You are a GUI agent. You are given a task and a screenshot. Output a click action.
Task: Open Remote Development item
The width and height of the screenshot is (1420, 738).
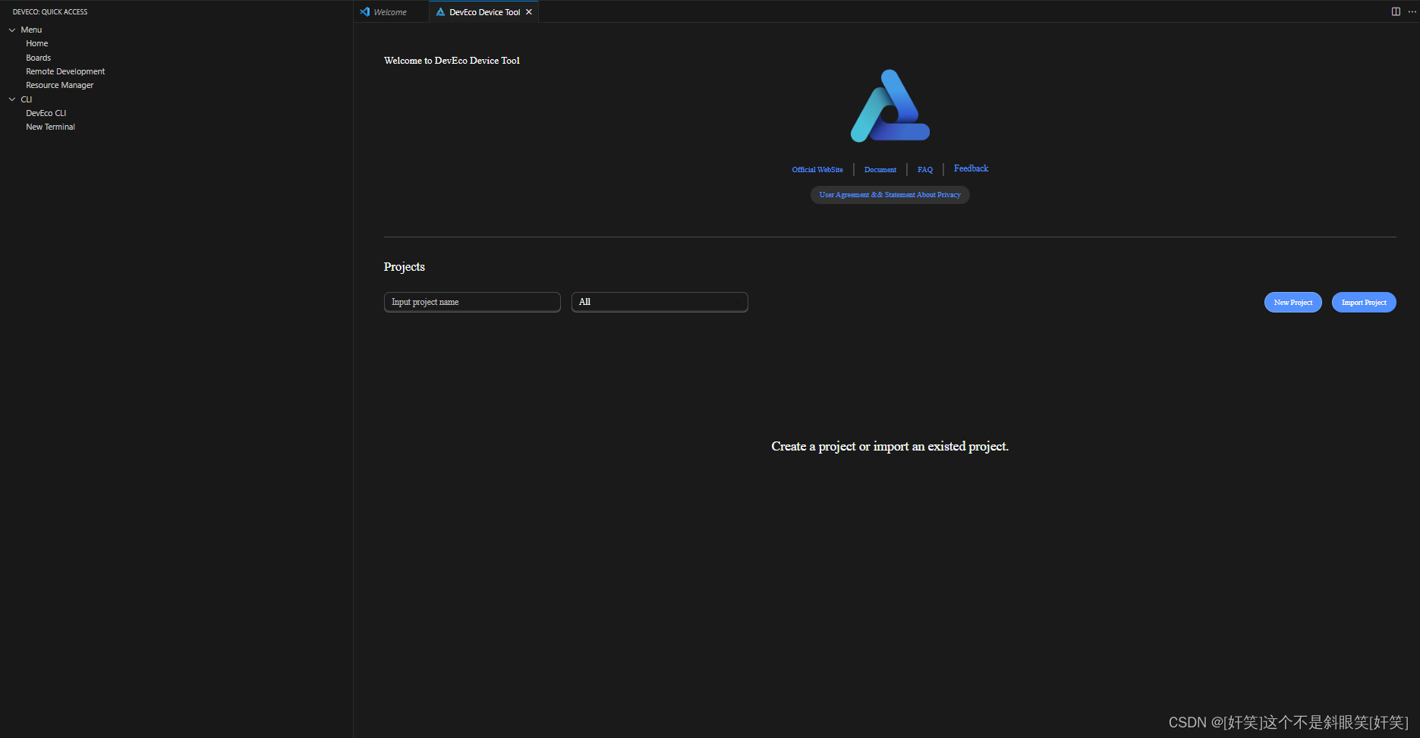[x=65, y=71]
